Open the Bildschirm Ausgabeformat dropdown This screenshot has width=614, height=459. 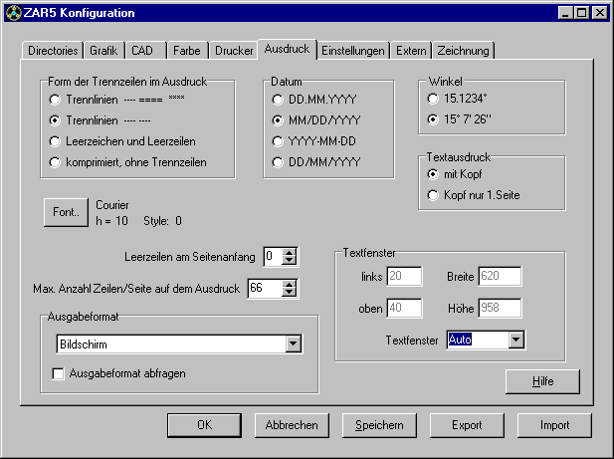[293, 344]
